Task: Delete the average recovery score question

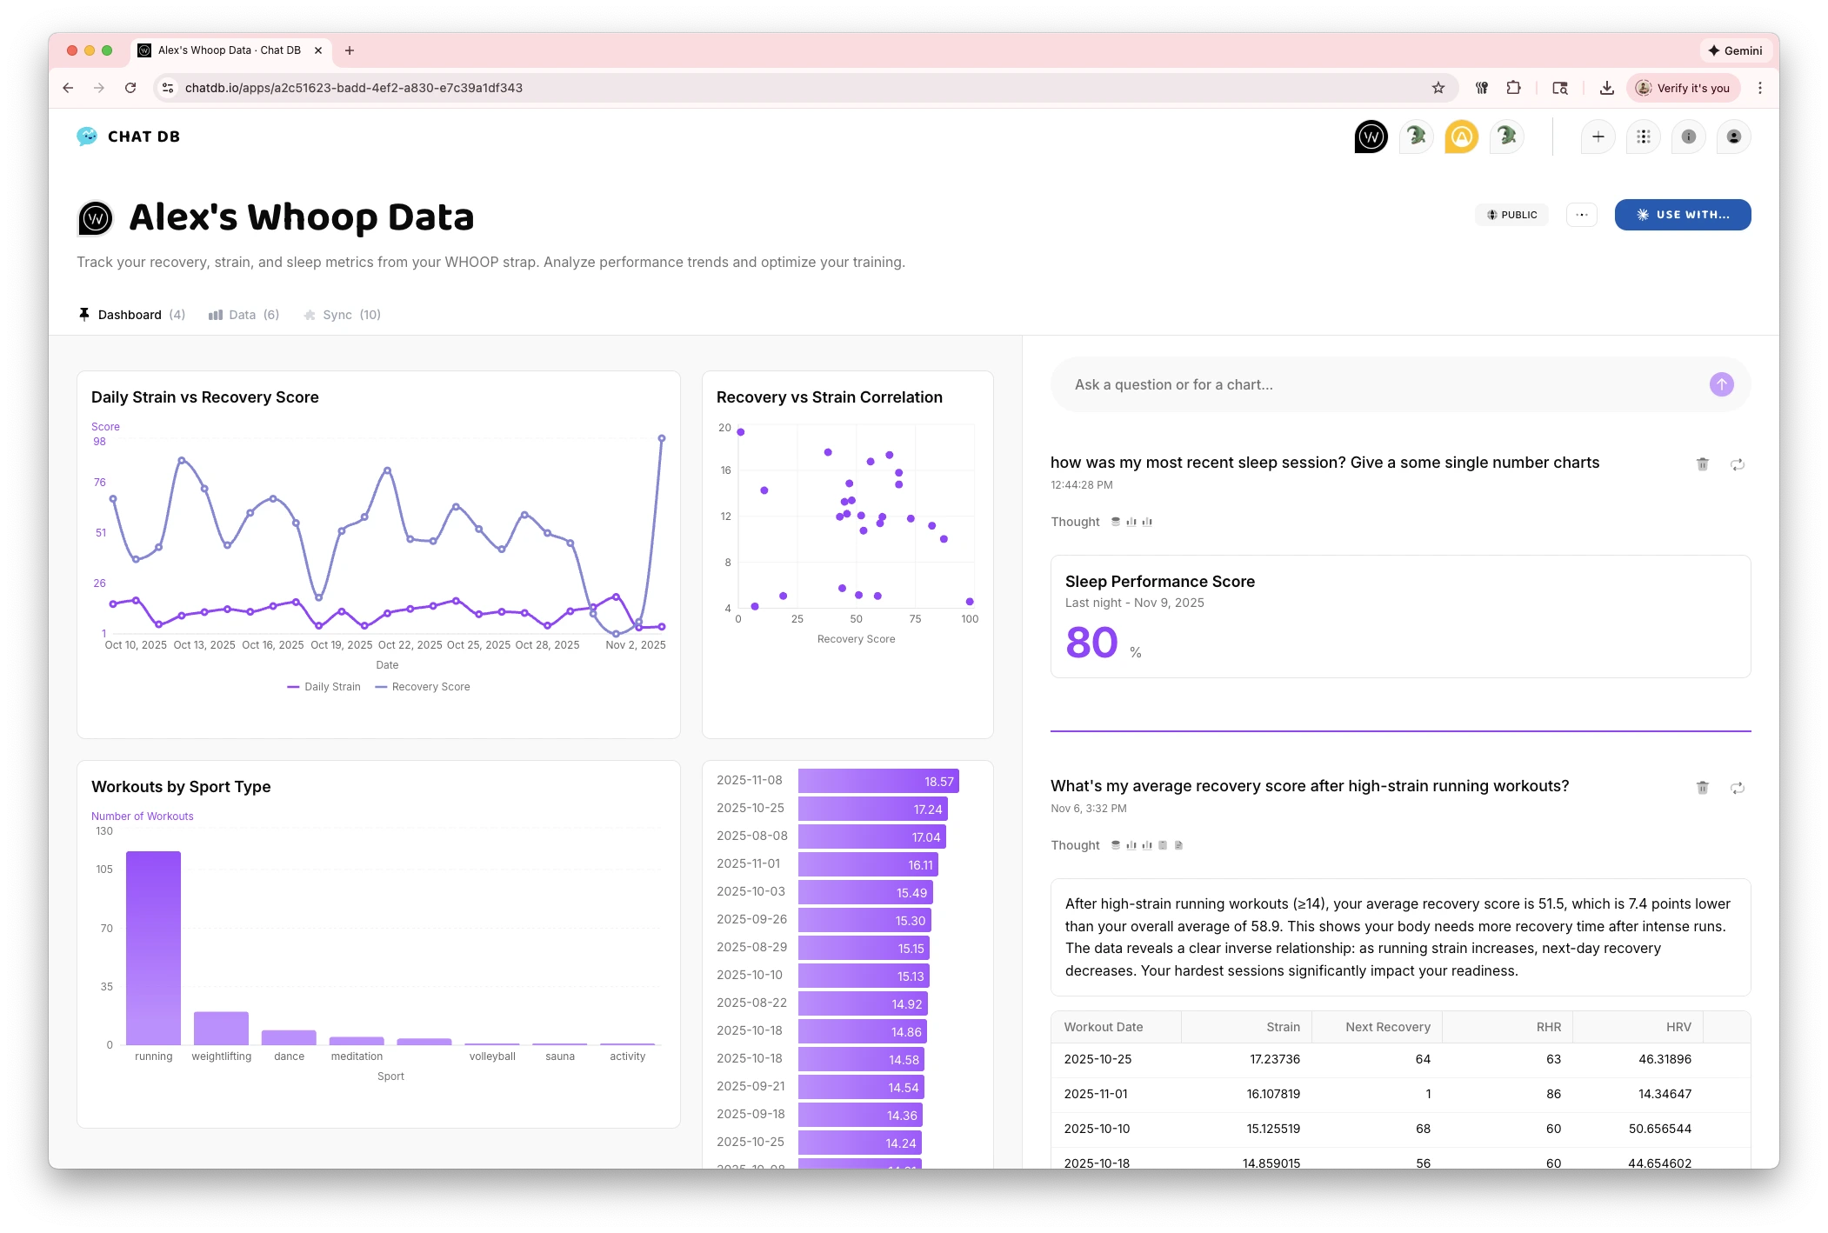Action: (1702, 788)
